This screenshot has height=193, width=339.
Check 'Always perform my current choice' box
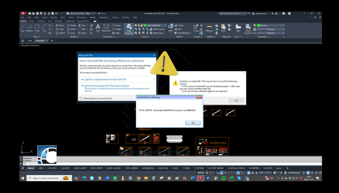(81, 98)
